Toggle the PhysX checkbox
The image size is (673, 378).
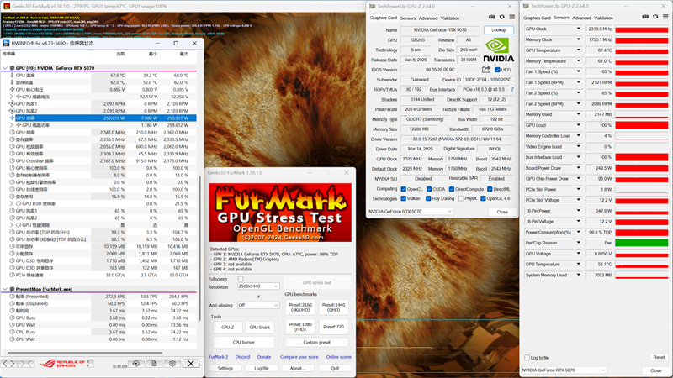pos(461,198)
